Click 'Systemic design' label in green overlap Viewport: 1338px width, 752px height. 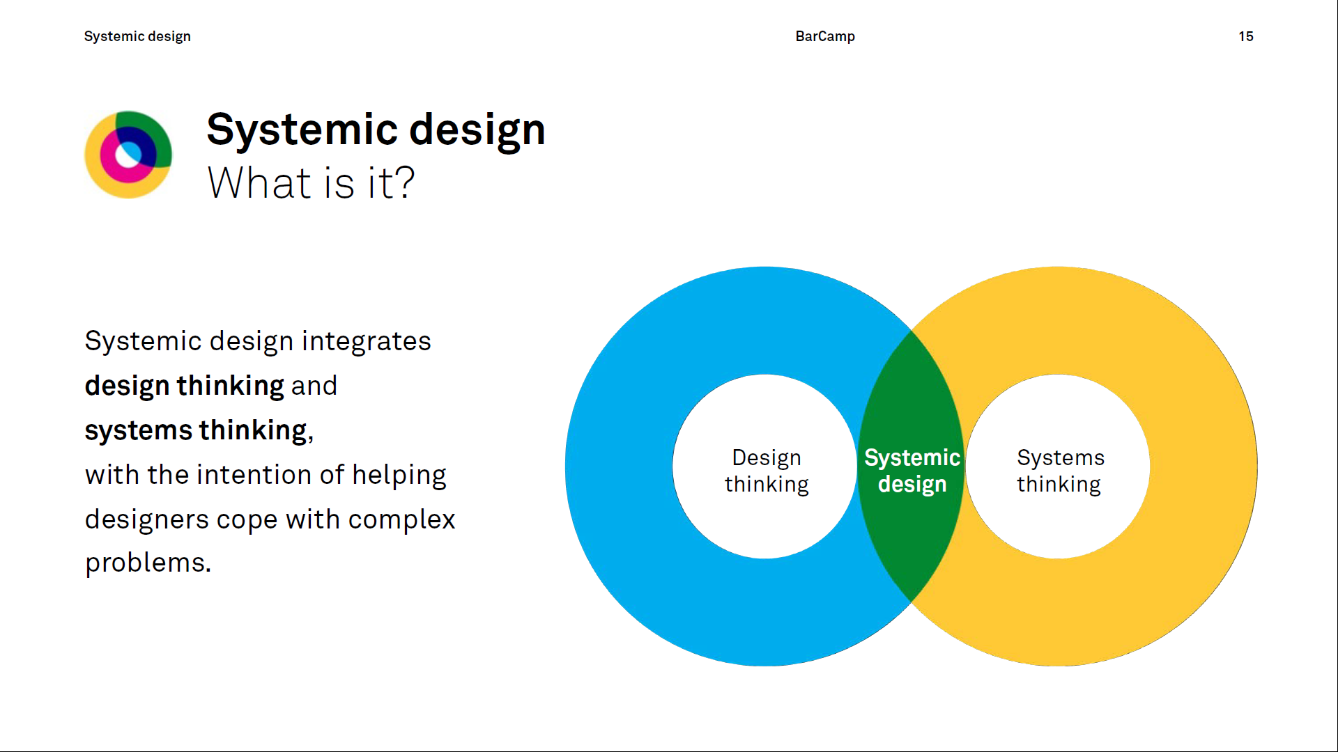[912, 471]
